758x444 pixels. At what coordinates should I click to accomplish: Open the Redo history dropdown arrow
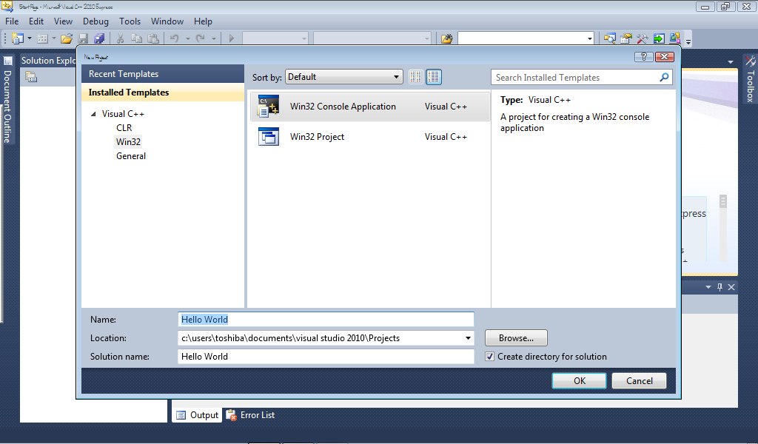pos(213,38)
